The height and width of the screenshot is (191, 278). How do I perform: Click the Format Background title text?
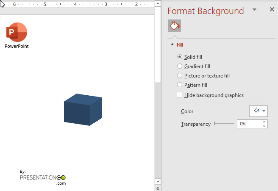206,11
